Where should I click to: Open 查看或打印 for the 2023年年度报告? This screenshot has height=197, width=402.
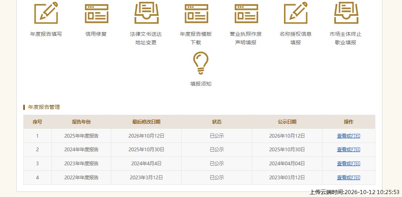click(348, 163)
